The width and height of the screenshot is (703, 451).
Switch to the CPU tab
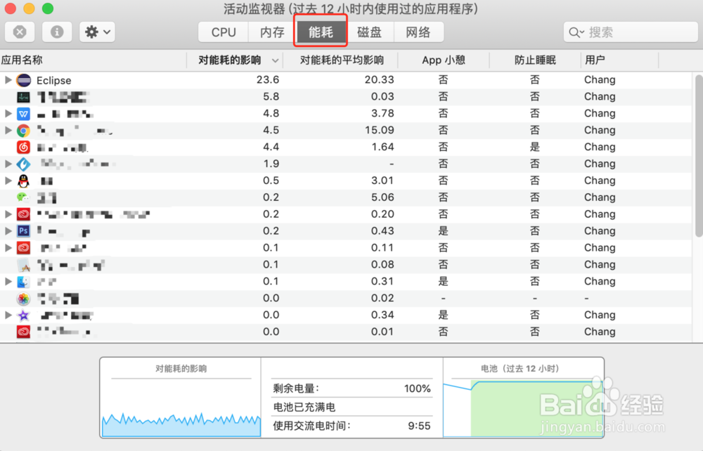(x=221, y=32)
